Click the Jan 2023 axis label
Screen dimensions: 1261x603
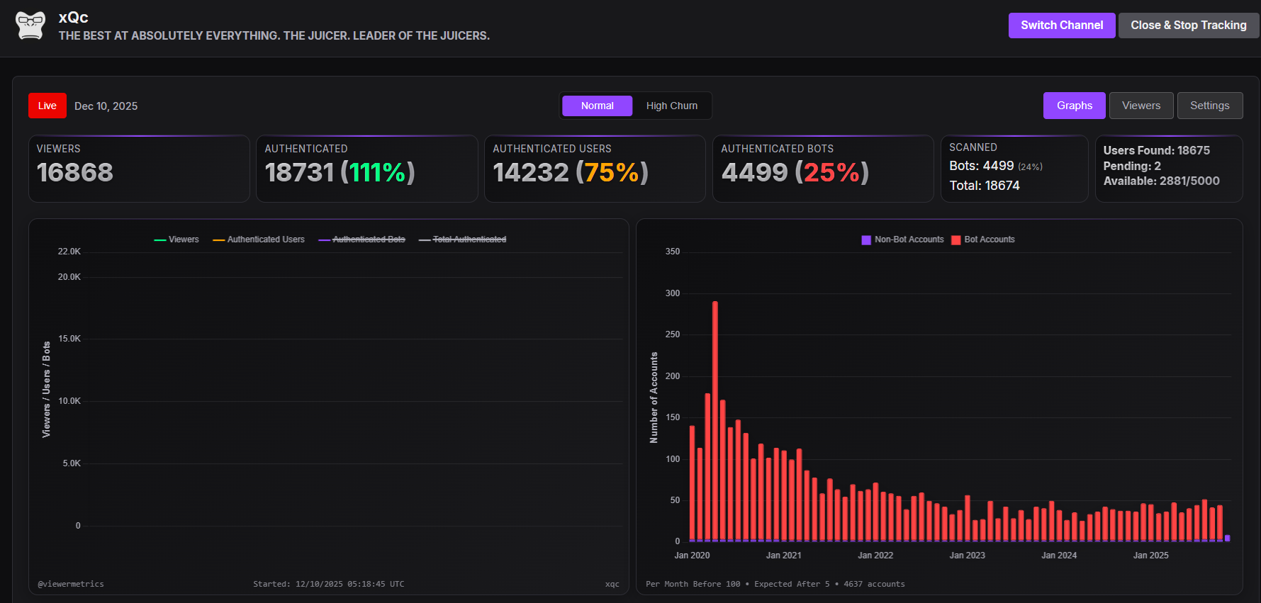[x=968, y=556]
